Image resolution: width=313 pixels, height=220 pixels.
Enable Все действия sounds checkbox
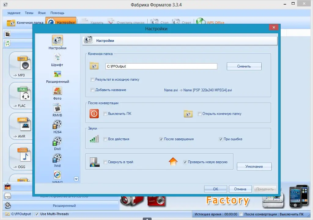pos(105,139)
